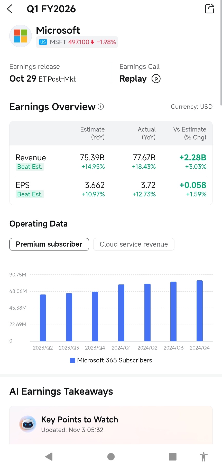
Task: Tap the Android home navigation button
Action: click(x=111, y=457)
